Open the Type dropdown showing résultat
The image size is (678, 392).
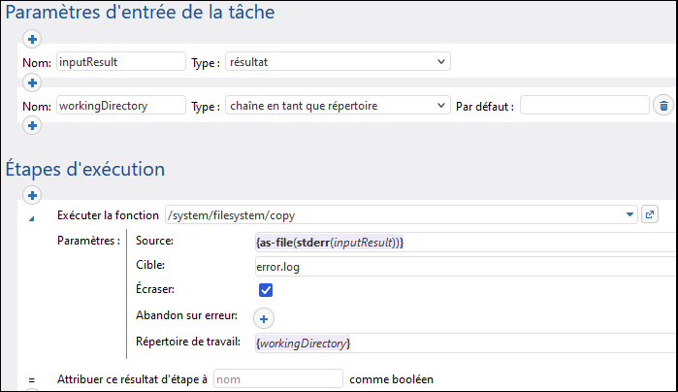click(338, 62)
